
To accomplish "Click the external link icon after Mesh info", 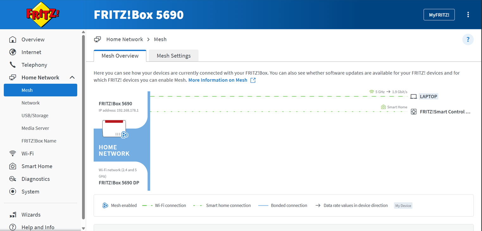I will (253, 80).
